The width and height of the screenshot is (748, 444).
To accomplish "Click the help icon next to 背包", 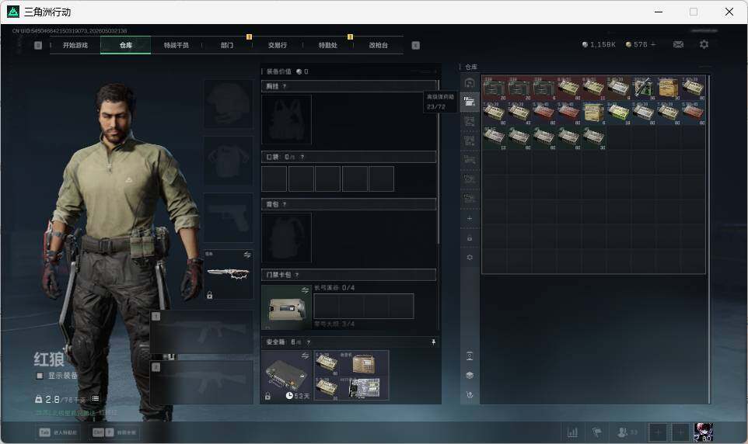I will click(285, 204).
